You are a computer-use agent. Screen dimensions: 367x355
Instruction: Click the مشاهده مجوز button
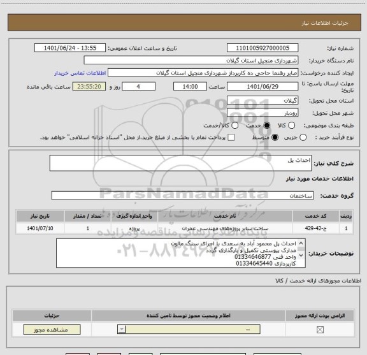pos(52,330)
